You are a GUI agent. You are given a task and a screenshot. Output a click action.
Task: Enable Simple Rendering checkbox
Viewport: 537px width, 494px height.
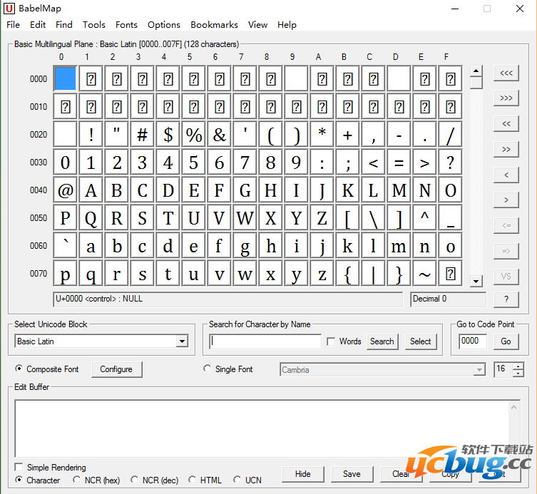coord(19,468)
